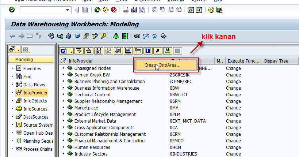Viewport: 299px width, 157px height.
Task: Click the bucket icon in application toolbar
Action: [155, 36]
